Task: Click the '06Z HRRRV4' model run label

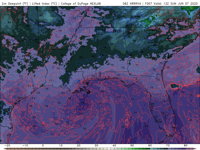Action: 132,3
